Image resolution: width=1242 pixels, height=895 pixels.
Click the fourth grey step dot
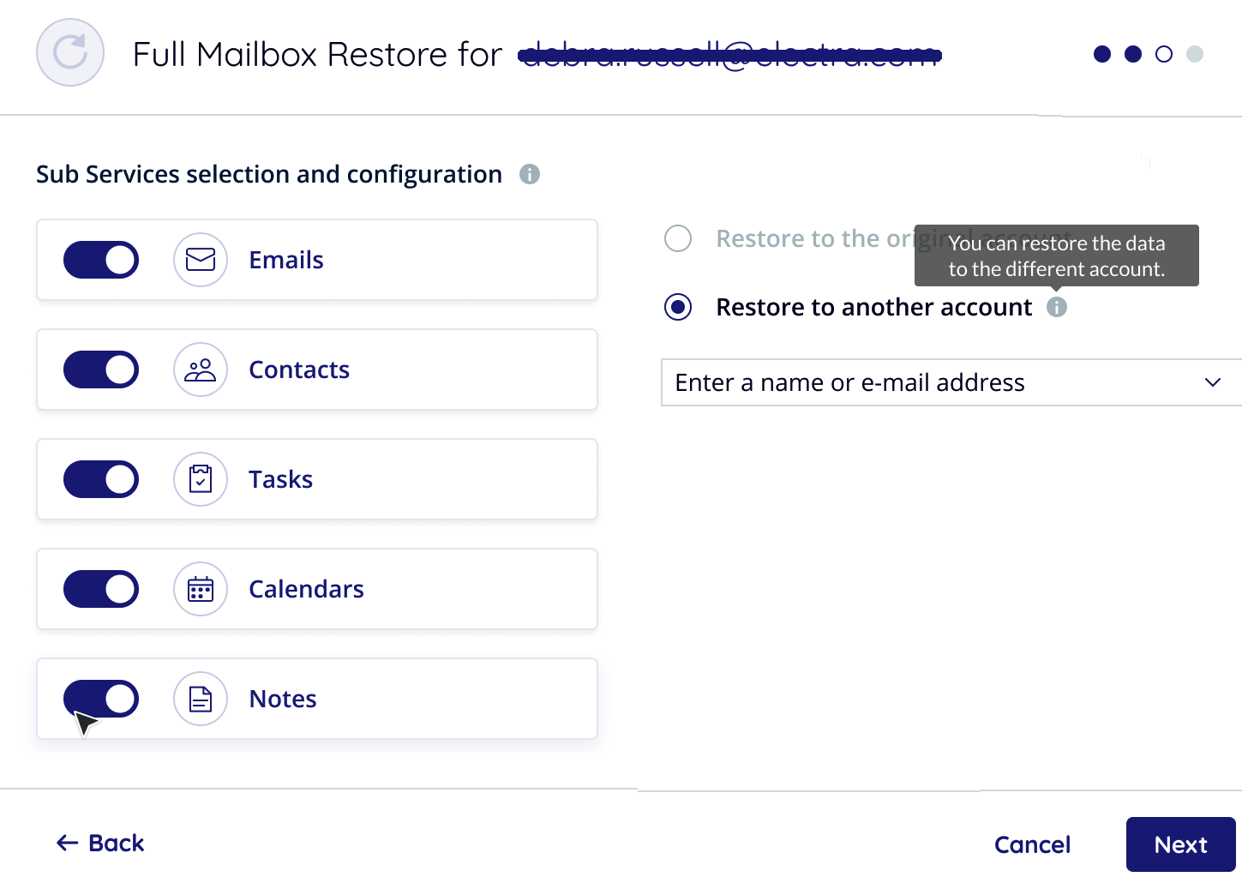pyautogui.click(x=1195, y=54)
